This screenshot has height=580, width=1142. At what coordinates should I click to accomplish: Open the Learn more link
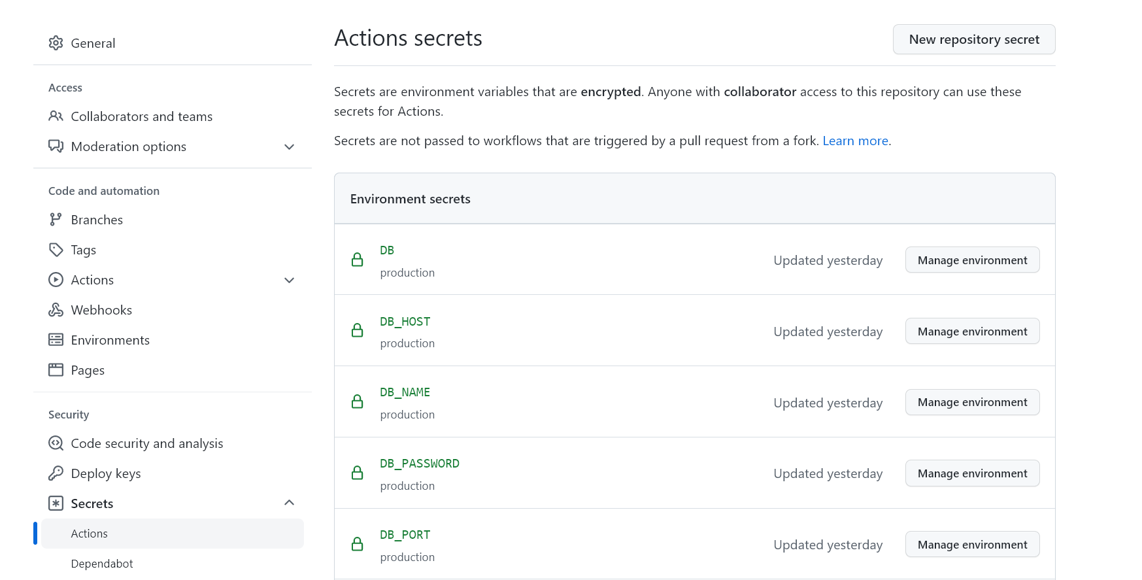[x=855, y=141]
